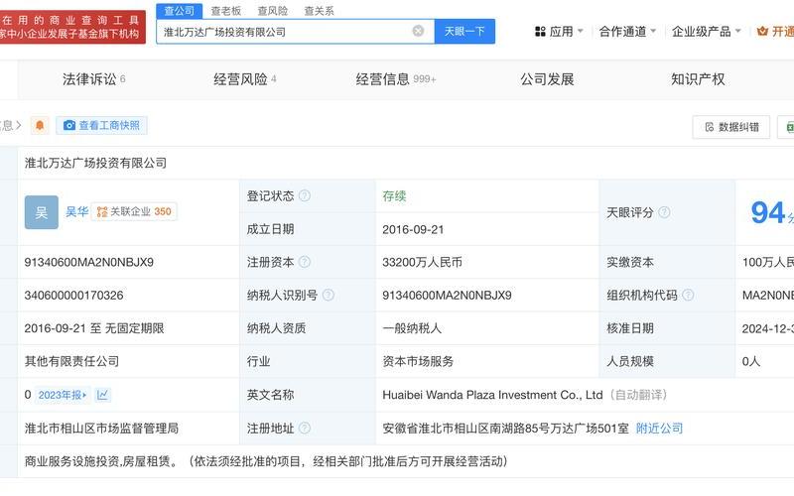Open the 经营信息 section tab
The height and width of the screenshot is (496, 794).
pos(395,79)
